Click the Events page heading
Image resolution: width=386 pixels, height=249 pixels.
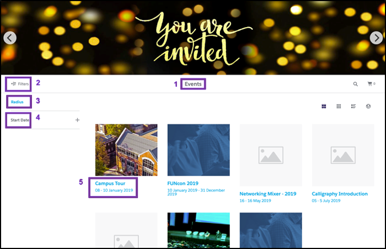(193, 84)
